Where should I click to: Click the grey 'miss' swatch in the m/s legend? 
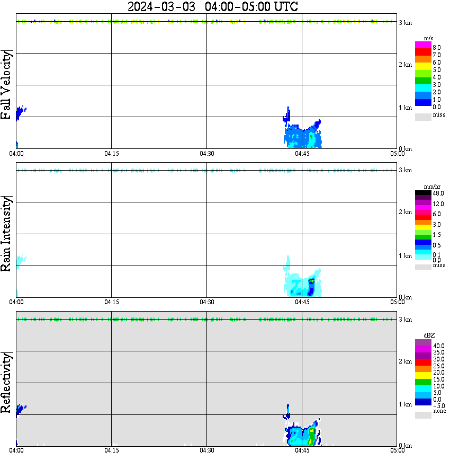coord(423,117)
